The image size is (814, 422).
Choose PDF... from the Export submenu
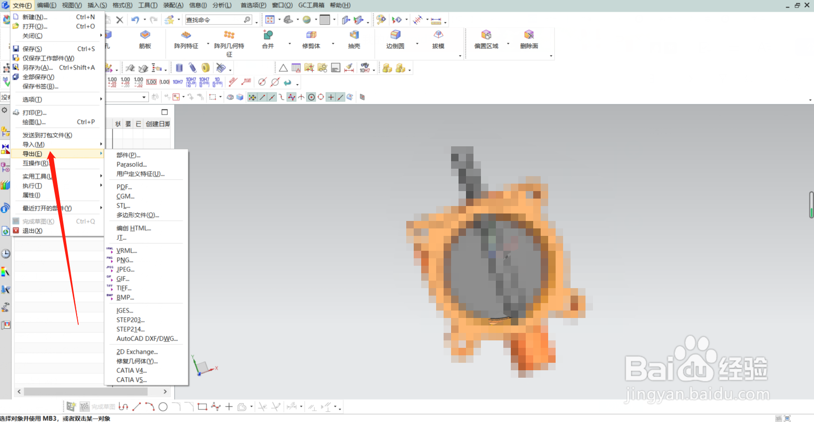124,187
